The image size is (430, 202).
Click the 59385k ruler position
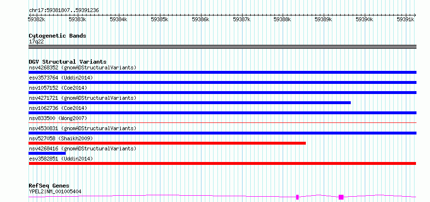(159, 19)
